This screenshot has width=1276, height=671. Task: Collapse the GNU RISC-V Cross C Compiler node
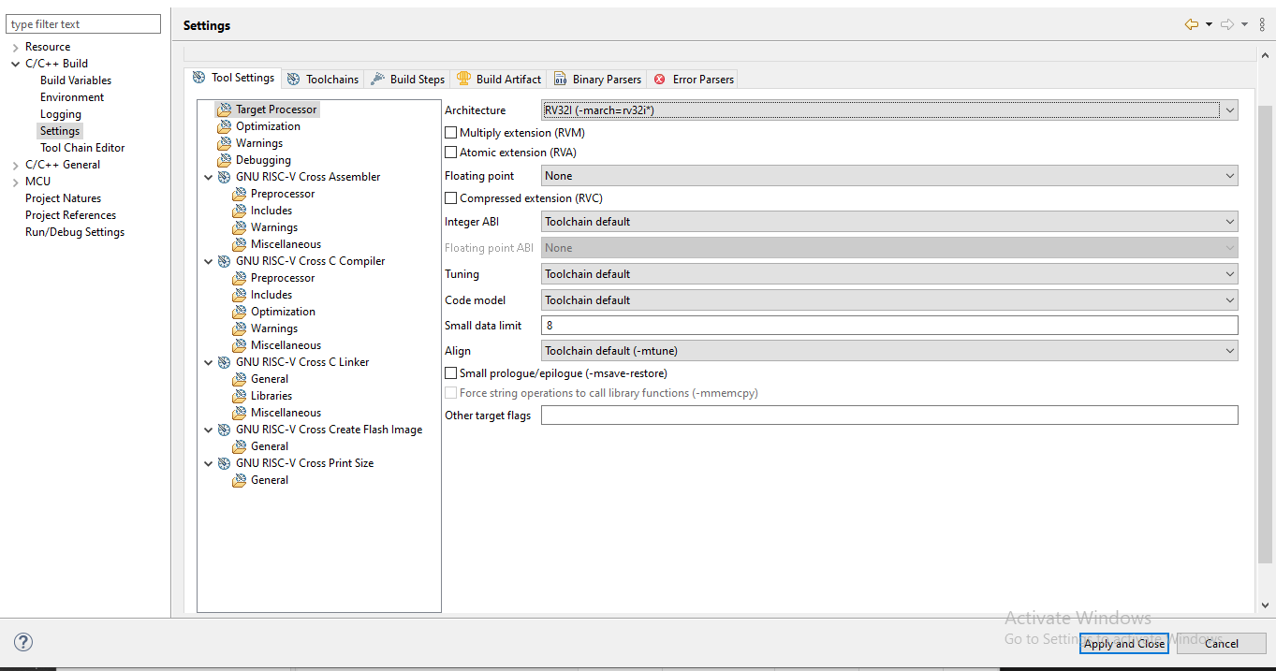(x=208, y=261)
